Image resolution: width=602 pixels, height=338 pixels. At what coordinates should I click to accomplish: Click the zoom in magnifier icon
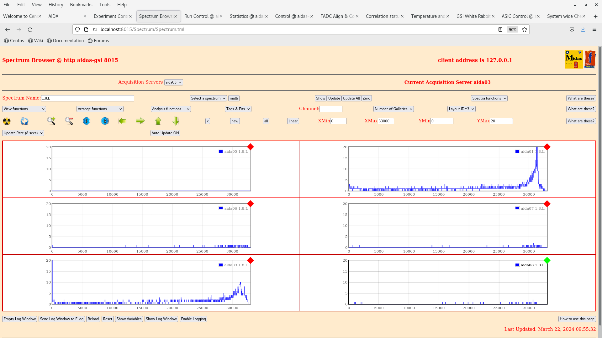51,121
